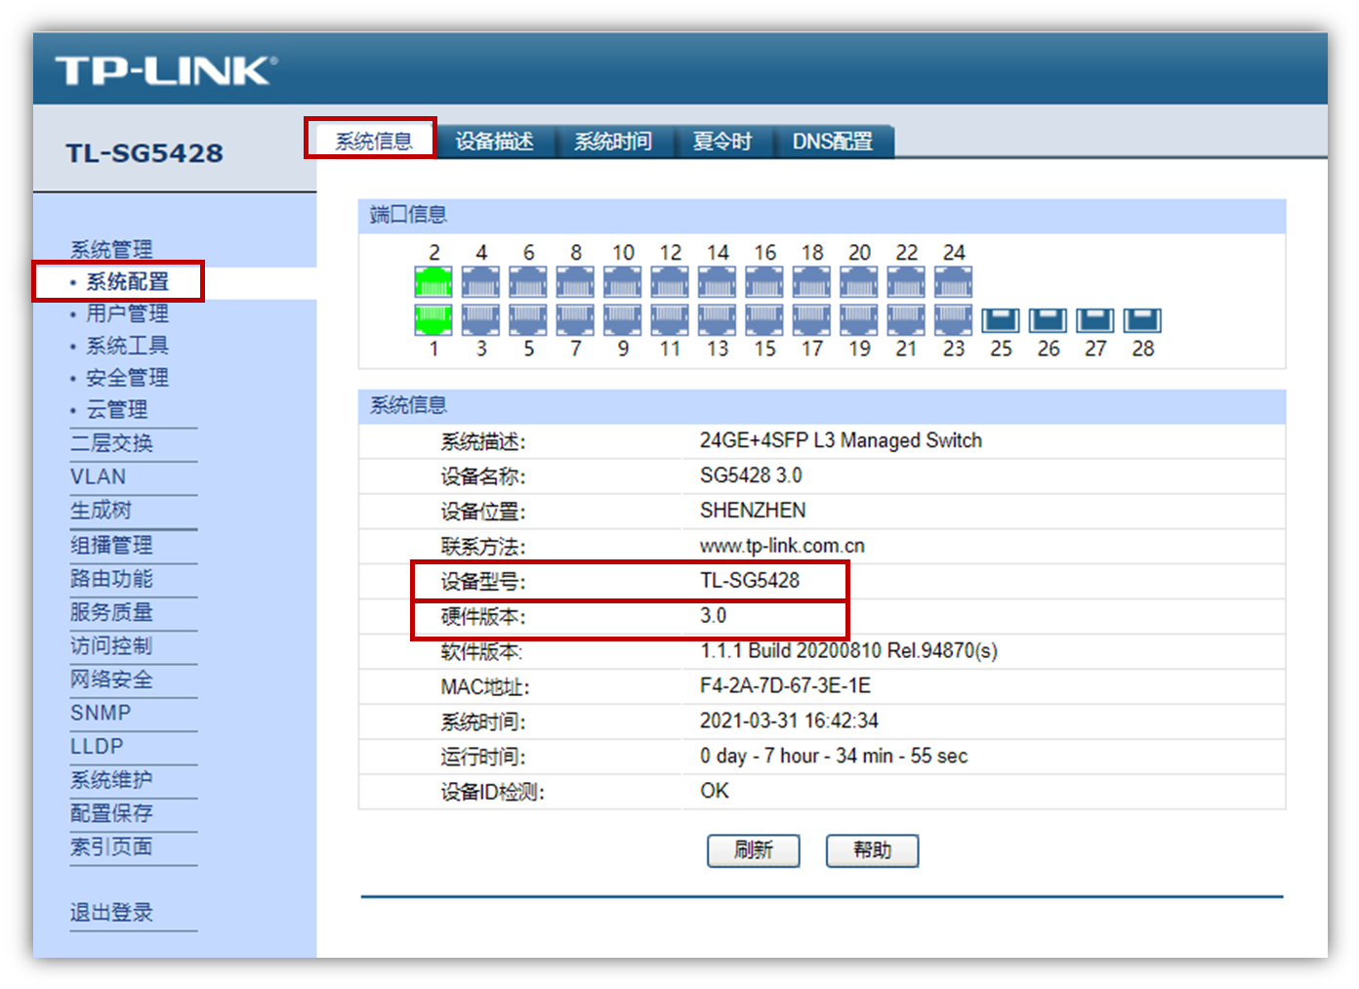Viewport: 1359px width, 989px height.
Task: Click the TP-LINK logo
Action: click(x=166, y=71)
